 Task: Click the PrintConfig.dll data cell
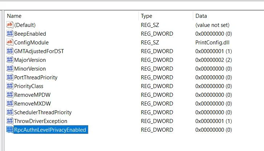point(212,43)
